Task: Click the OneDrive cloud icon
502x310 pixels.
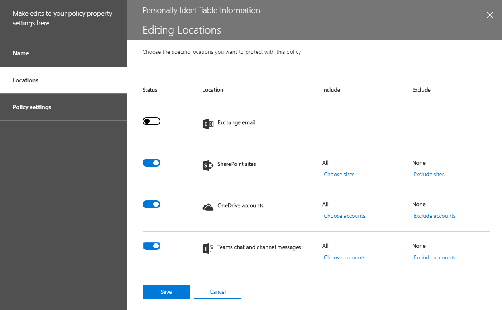Action: click(207, 206)
